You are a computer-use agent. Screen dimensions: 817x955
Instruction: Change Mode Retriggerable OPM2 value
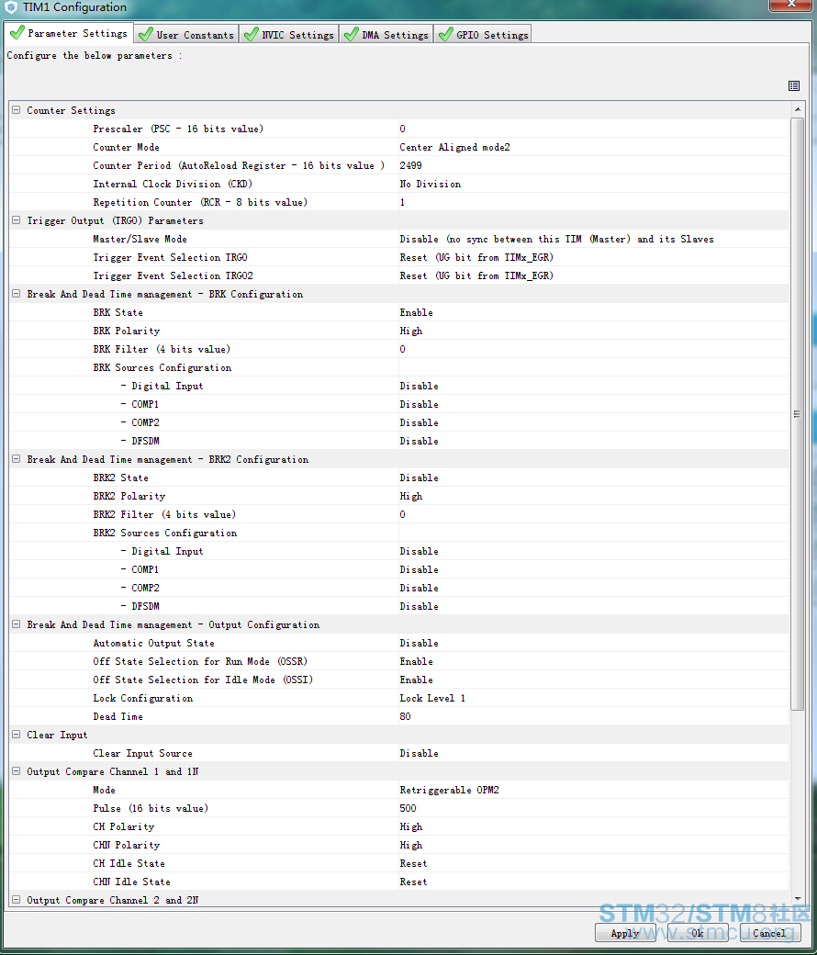[594, 790]
